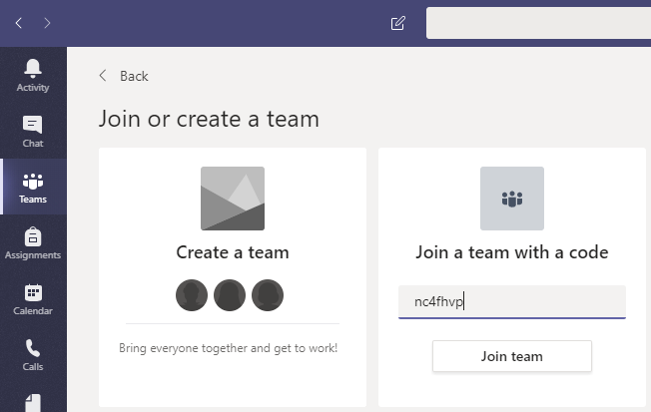Click the middle member avatar in Create a team
This screenshot has height=412, width=651.
click(230, 295)
